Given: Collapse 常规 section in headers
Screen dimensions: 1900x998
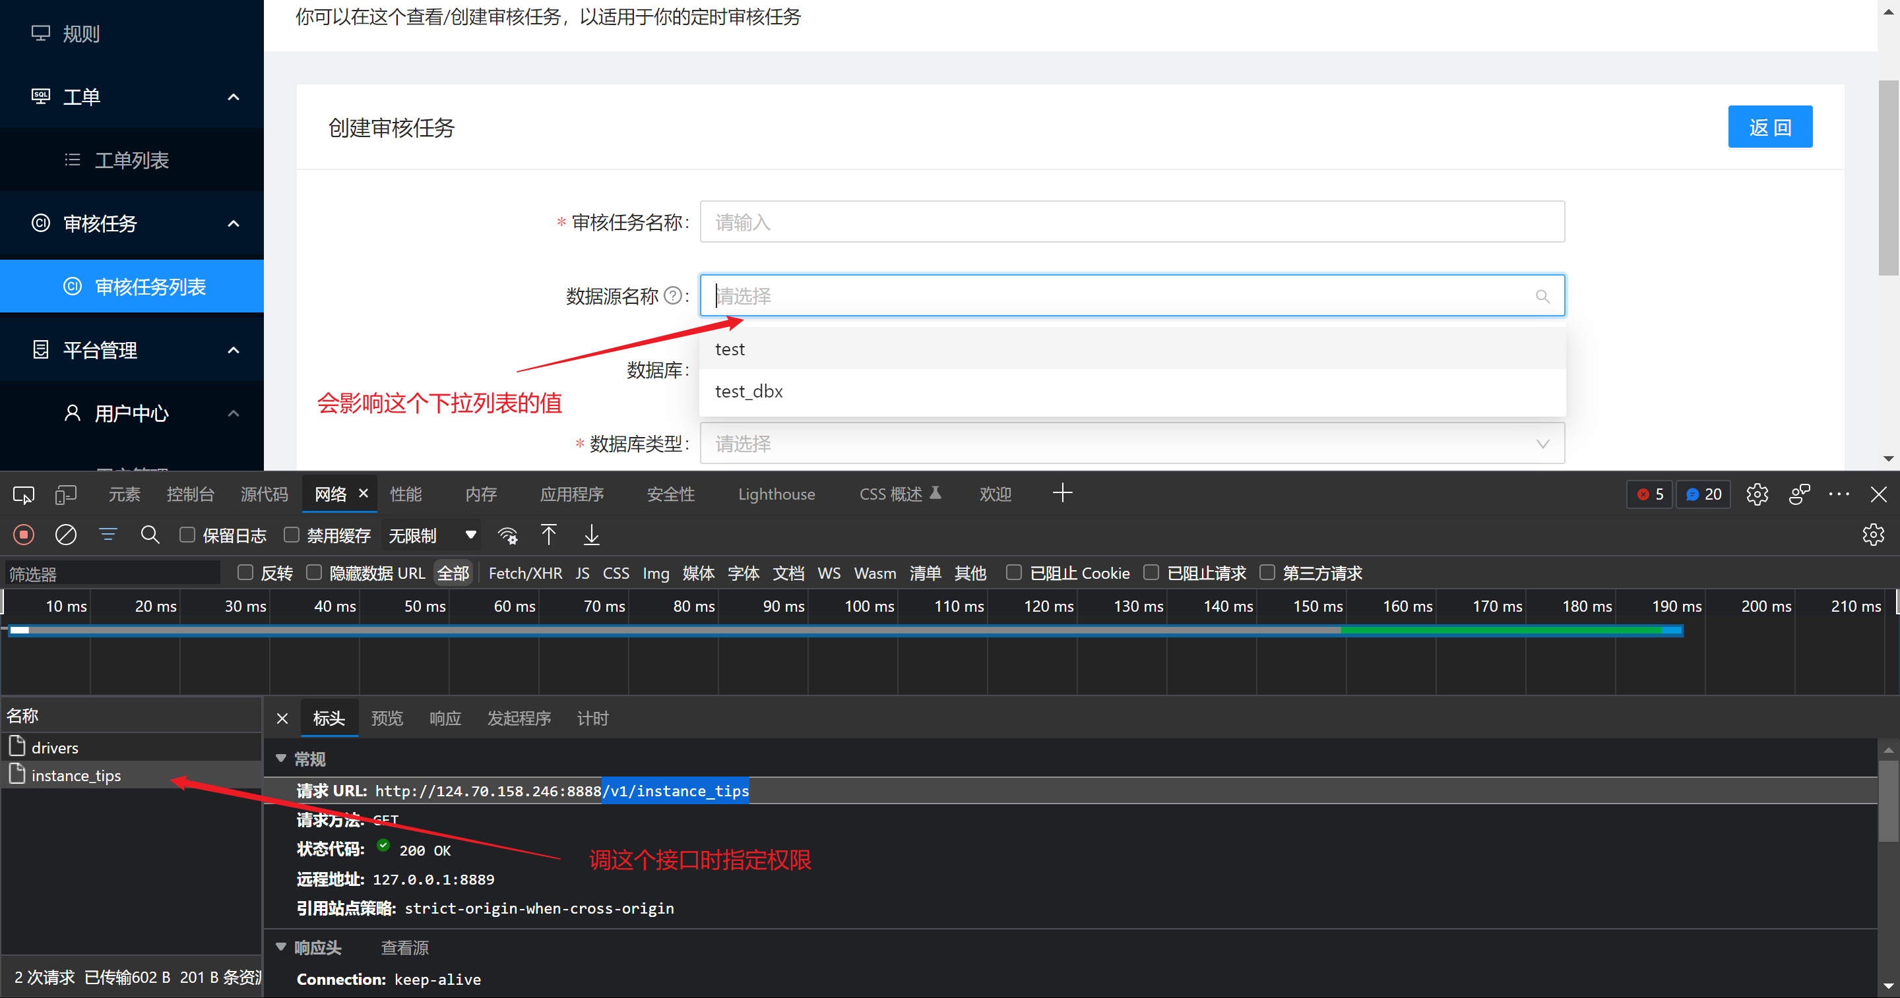Looking at the screenshot, I should 281,759.
